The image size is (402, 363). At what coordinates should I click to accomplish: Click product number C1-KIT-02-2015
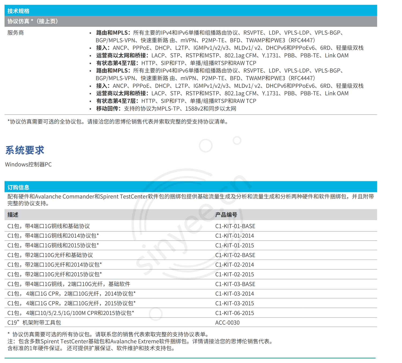(234, 275)
